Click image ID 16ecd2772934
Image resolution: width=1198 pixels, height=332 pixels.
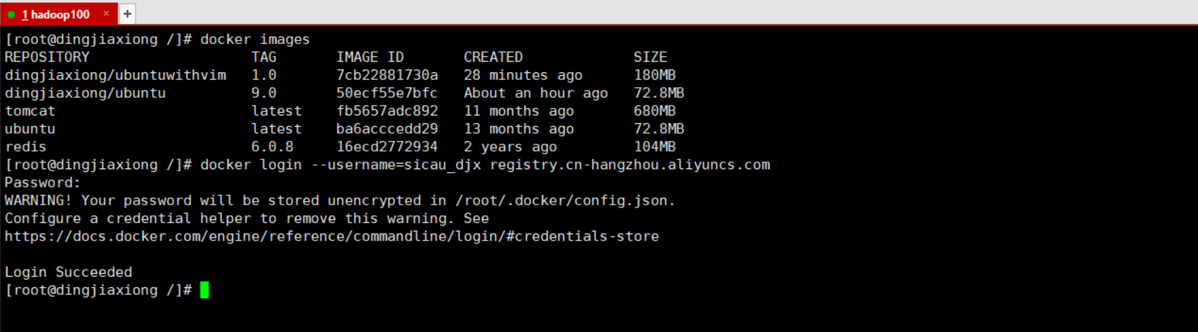pyautogui.click(x=387, y=147)
